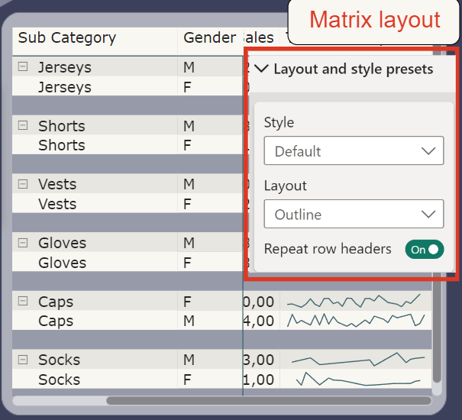The height and width of the screenshot is (420, 462).
Task: Collapse the Gloves row group
Action: click(x=23, y=243)
